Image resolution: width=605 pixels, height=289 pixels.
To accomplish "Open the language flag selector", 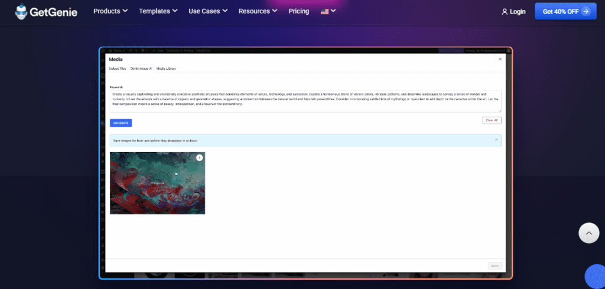I will coord(328,11).
